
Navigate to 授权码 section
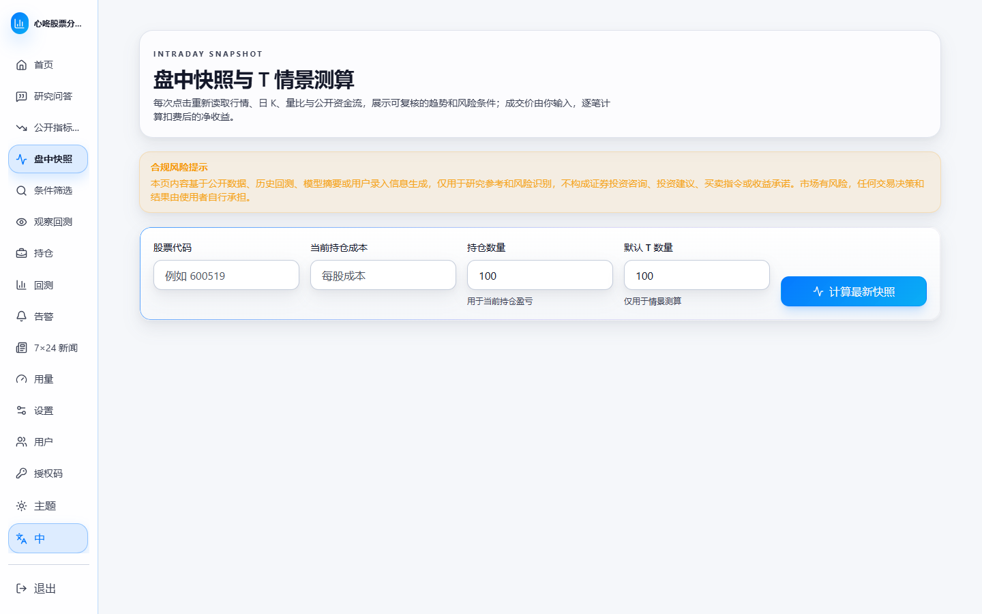click(48, 473)
